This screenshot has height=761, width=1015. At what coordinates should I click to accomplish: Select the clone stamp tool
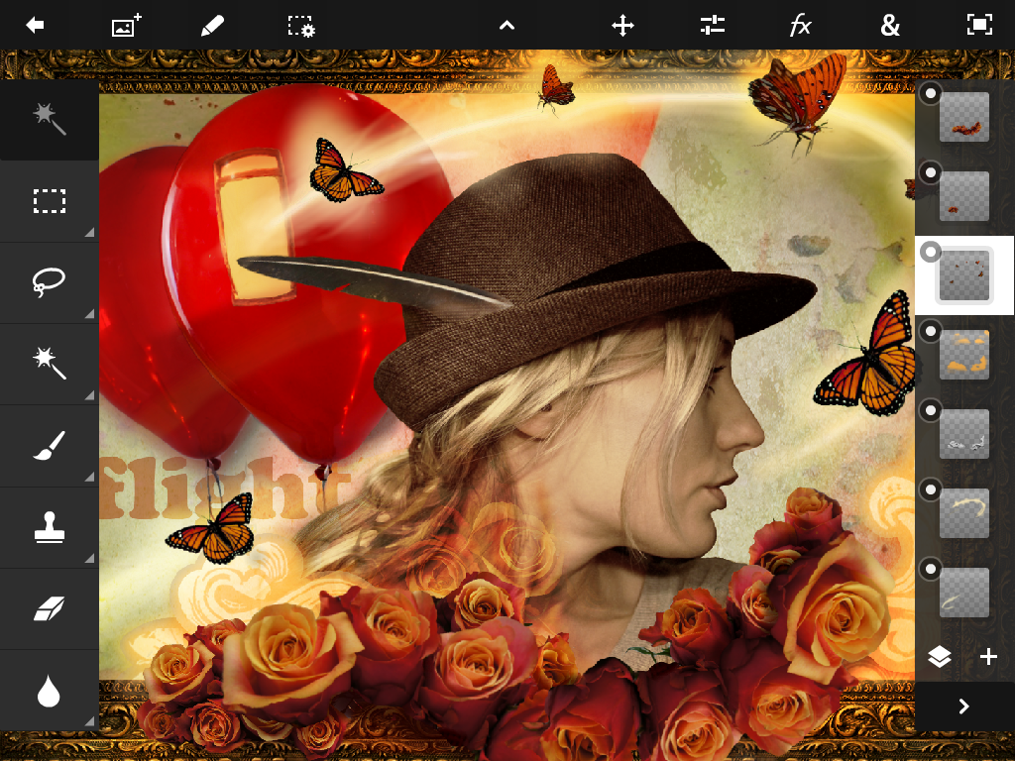[x=49, y=527]
